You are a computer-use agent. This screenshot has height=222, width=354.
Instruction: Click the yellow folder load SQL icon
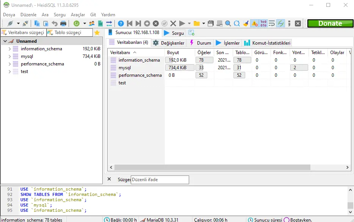197,23
